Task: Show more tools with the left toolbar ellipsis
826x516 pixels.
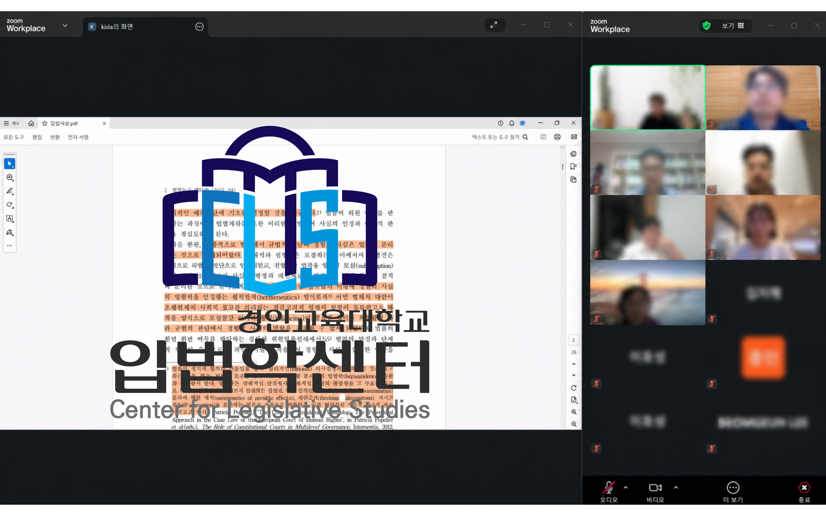Action: pyautogui.click(x=10, y=246)
